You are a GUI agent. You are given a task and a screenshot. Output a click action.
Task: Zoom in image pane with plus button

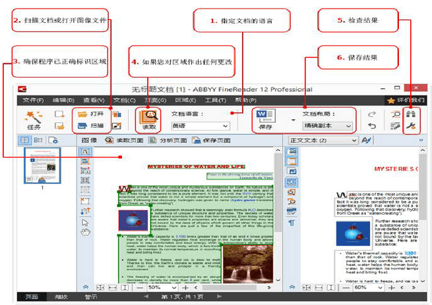[x=185, y=288]
